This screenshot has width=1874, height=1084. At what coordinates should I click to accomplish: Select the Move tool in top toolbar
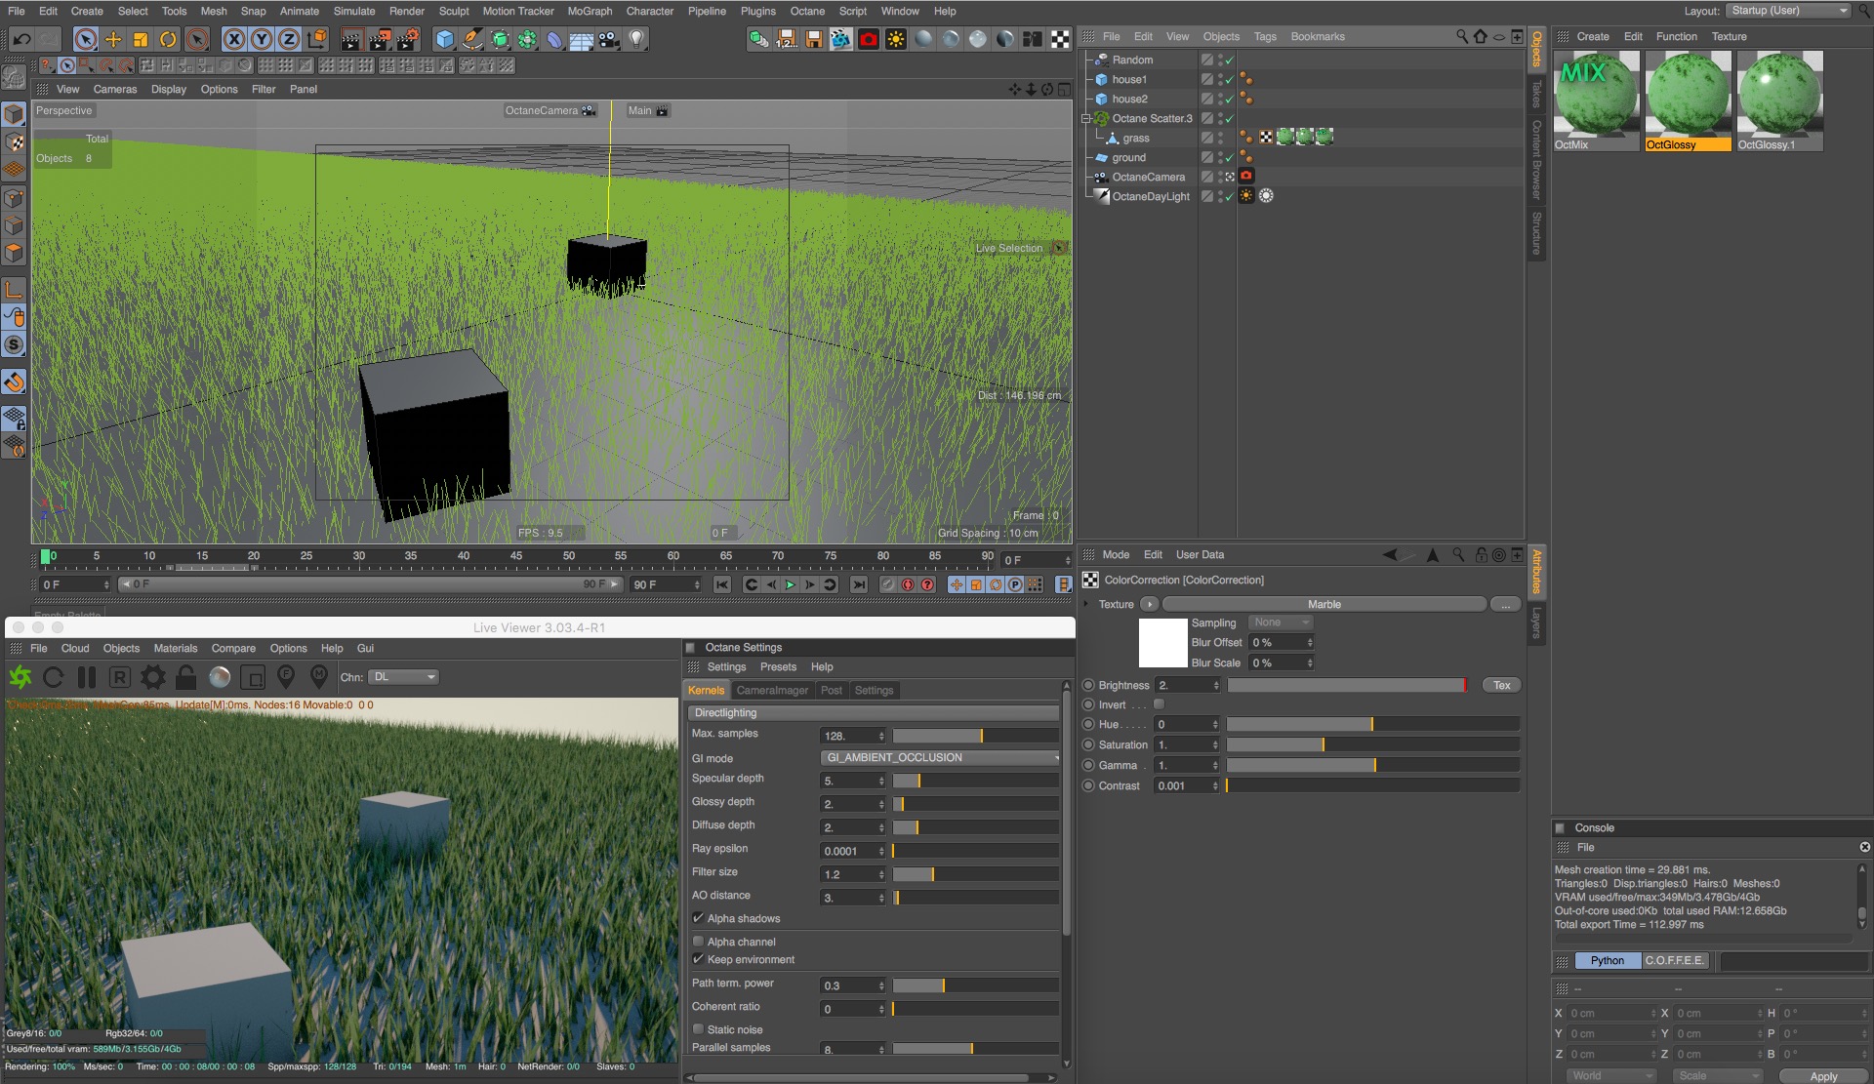tap(113, 40)
